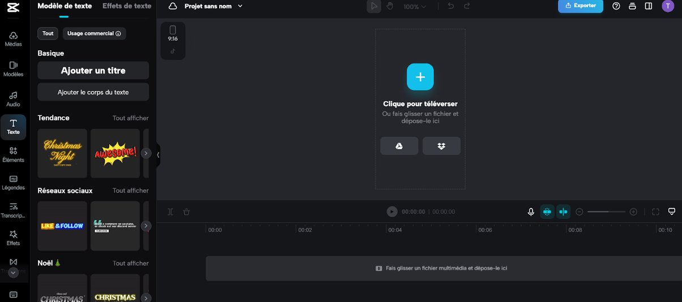Viewport: 682px width, 302px height.
Task: Open the Éléments sidebar panel
Action: (13, 154)
